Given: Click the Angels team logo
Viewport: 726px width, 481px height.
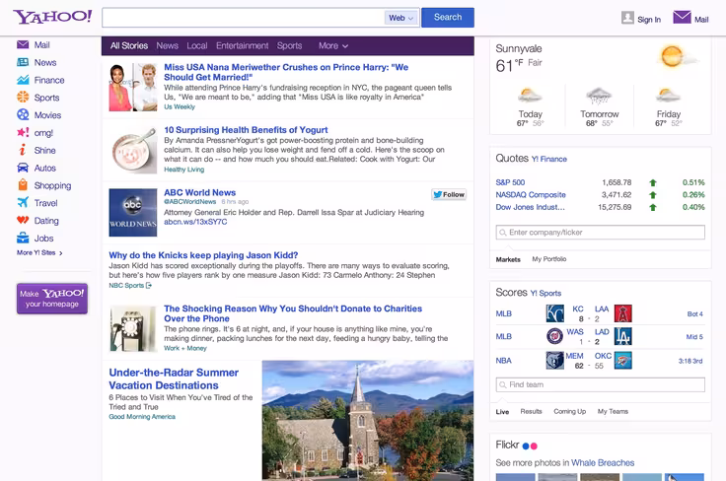Looking at the screenshot, I should pos(623,313).
